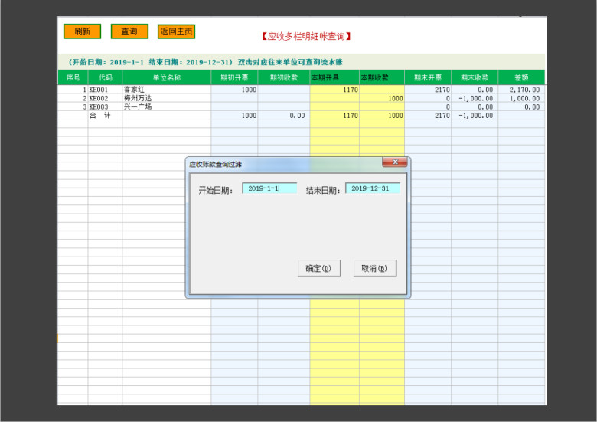597x422 pixels.
Task: Select -1,000.00 in KH002 row
Action: coord(476,98)
